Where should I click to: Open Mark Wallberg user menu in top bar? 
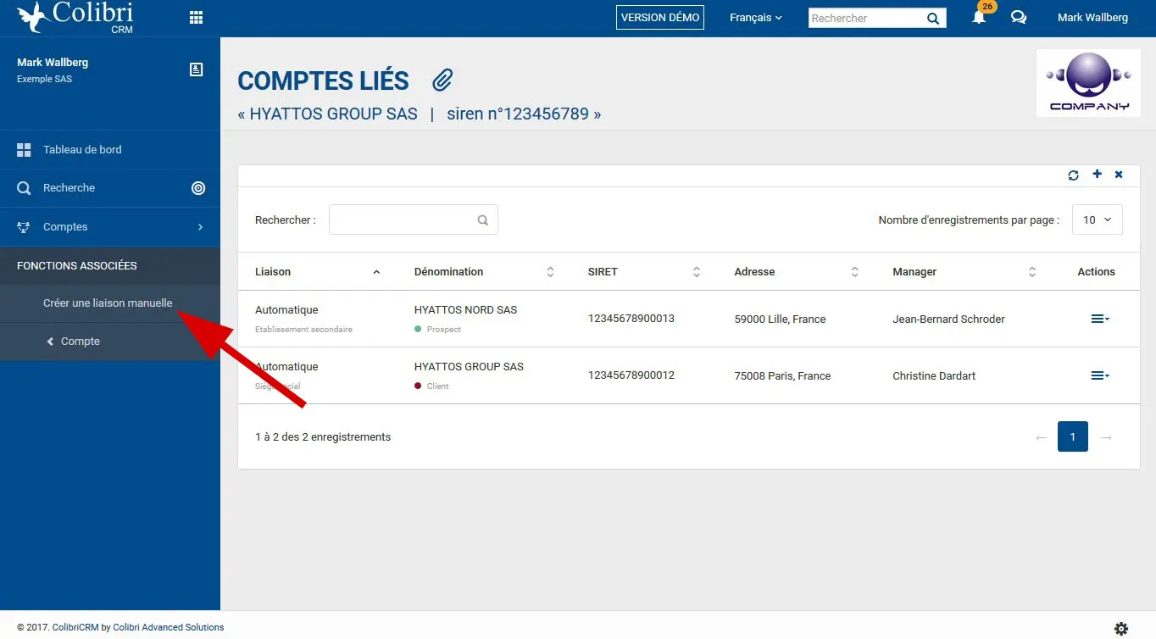(1092, 18)
